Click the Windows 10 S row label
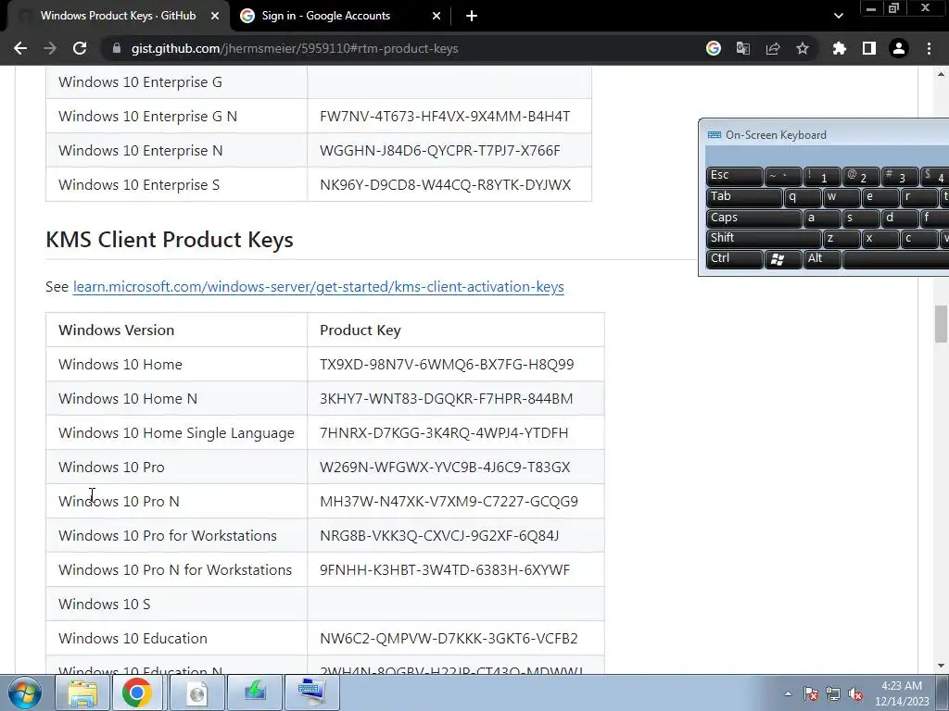Screen dimensions: 949x711 pyautogui.click(x=104, y=604)
